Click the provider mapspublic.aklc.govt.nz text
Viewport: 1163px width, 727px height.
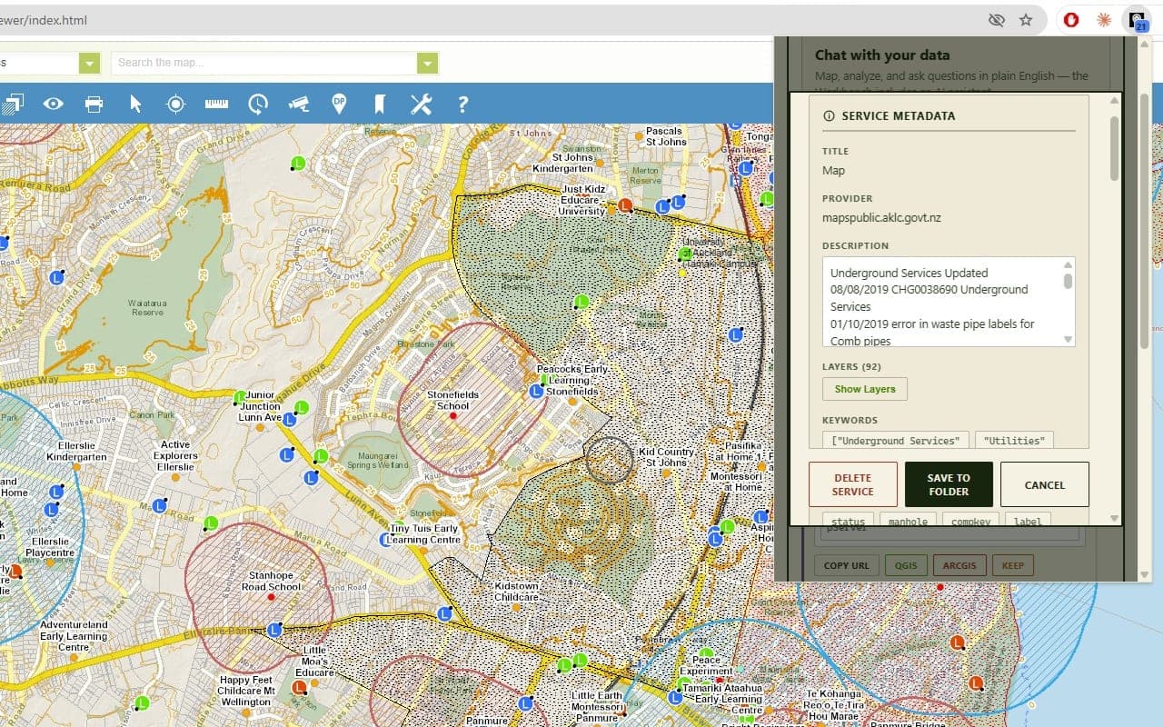tap(881, 218)
